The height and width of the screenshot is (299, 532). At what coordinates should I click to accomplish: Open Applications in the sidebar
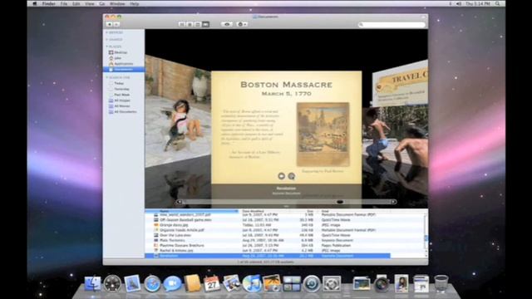(x=121, y=64)
